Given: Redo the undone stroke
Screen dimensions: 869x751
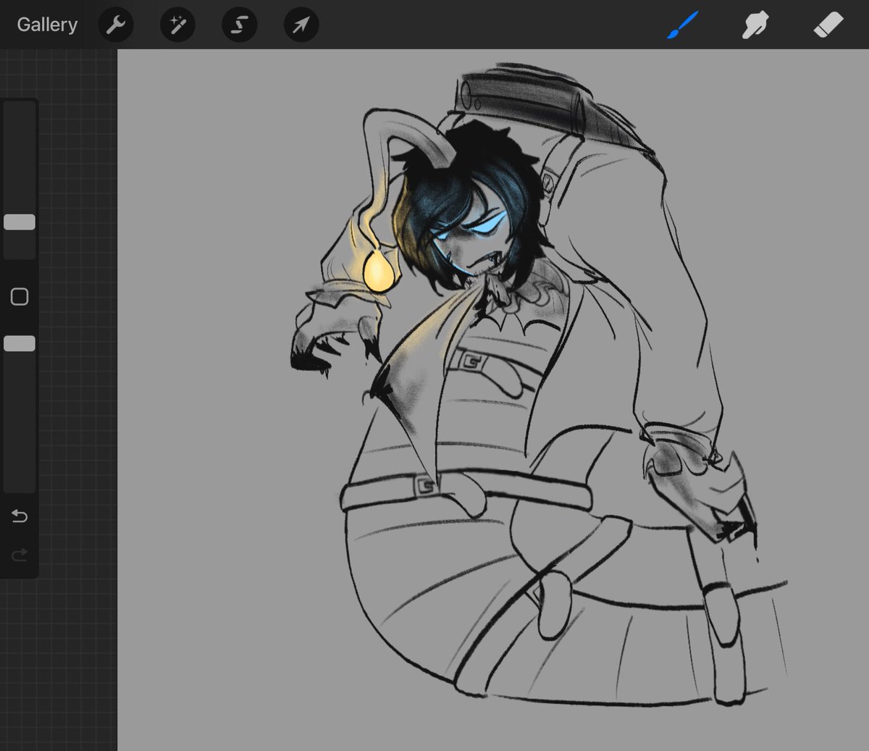Looking at the screenshot, I should (x=20, y=555).
